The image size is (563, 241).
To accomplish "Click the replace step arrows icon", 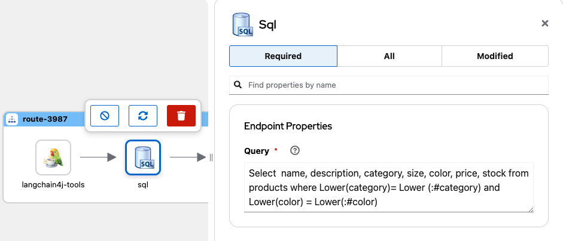I will pos(143,116).
